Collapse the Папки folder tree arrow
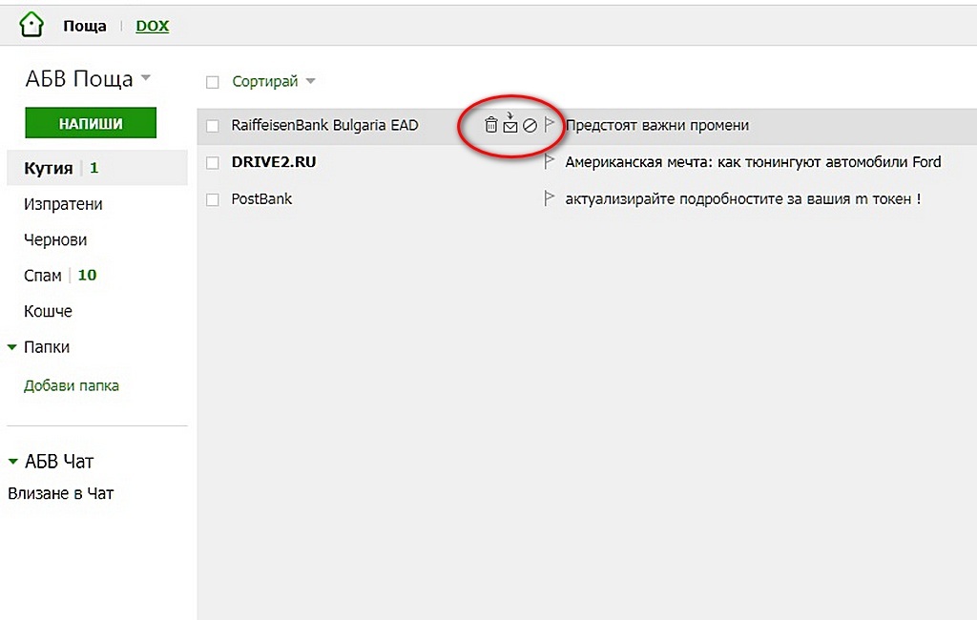Image resolution: width=977 pixels, height=620 pixels. point(11,347)
